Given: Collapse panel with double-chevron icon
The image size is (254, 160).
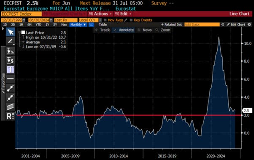Looking at the screenshot, I should click(223, 24).
